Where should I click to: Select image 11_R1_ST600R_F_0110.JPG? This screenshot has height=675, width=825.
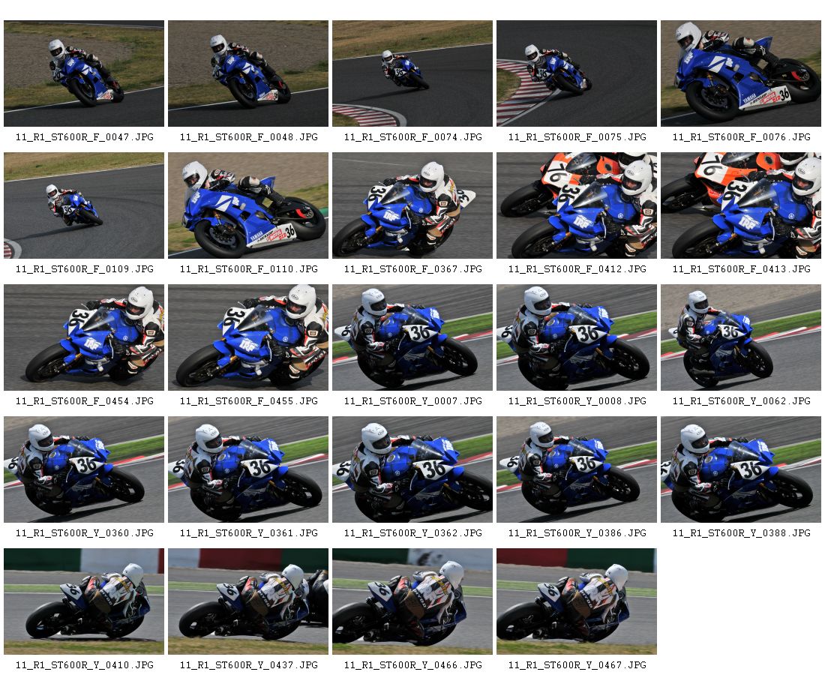tap(248, 205)
